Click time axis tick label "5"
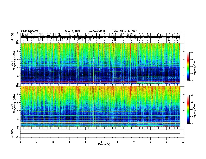206x159 pixels. click(x=102, y=142)
